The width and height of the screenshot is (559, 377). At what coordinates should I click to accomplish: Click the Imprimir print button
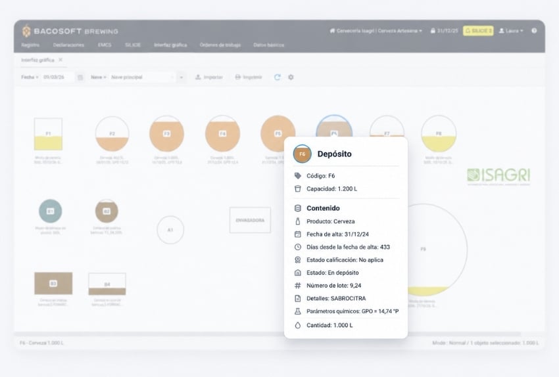(x=249, y=77)
